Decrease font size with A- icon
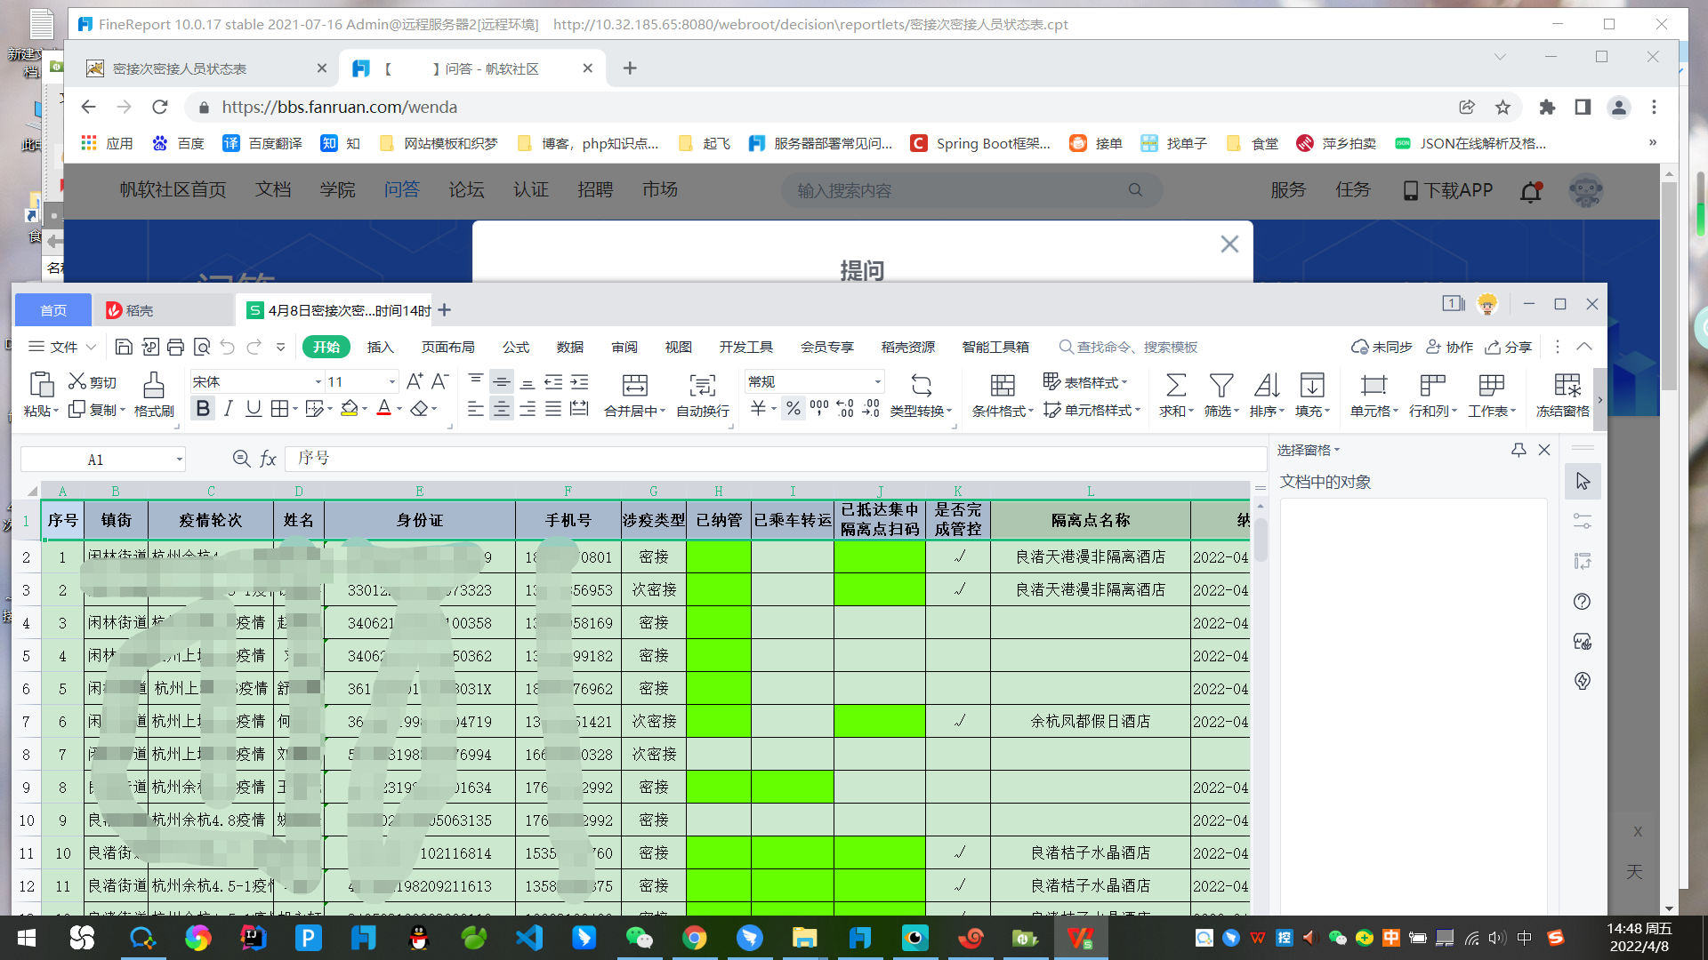This screenshot has width=1708, height=960. [x=439, y=381]
